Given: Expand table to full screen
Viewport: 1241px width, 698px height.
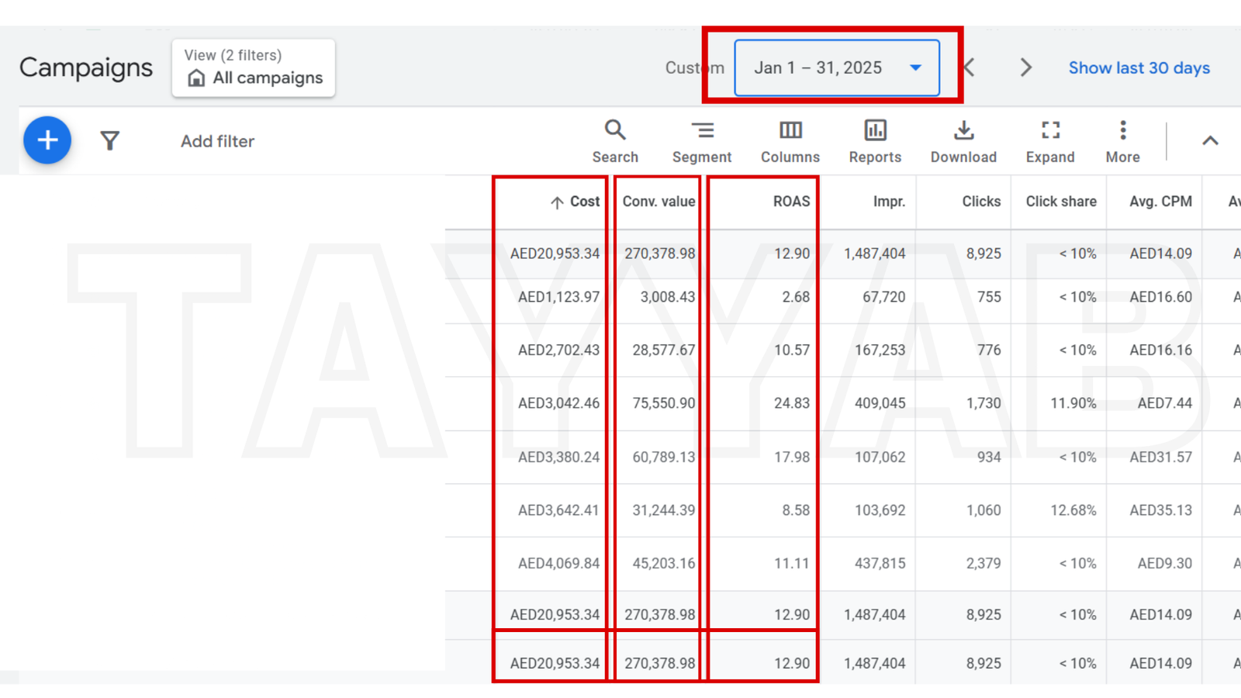Looking at the screenshot, I should 1050,141.
